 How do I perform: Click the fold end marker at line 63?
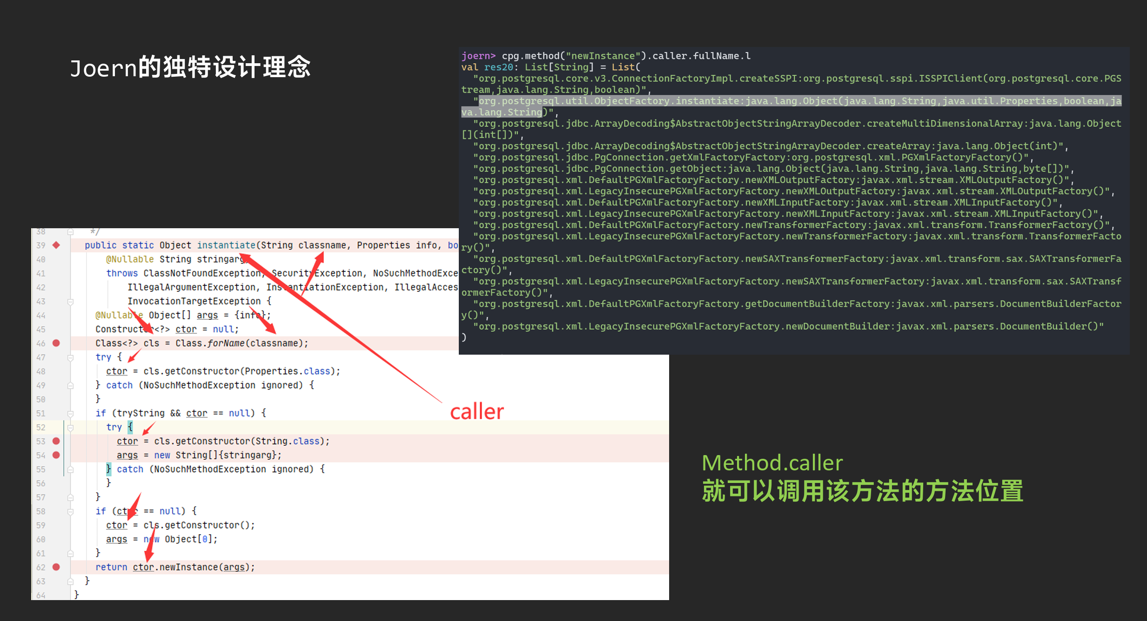pyautogui.click(x=71, y=581)
